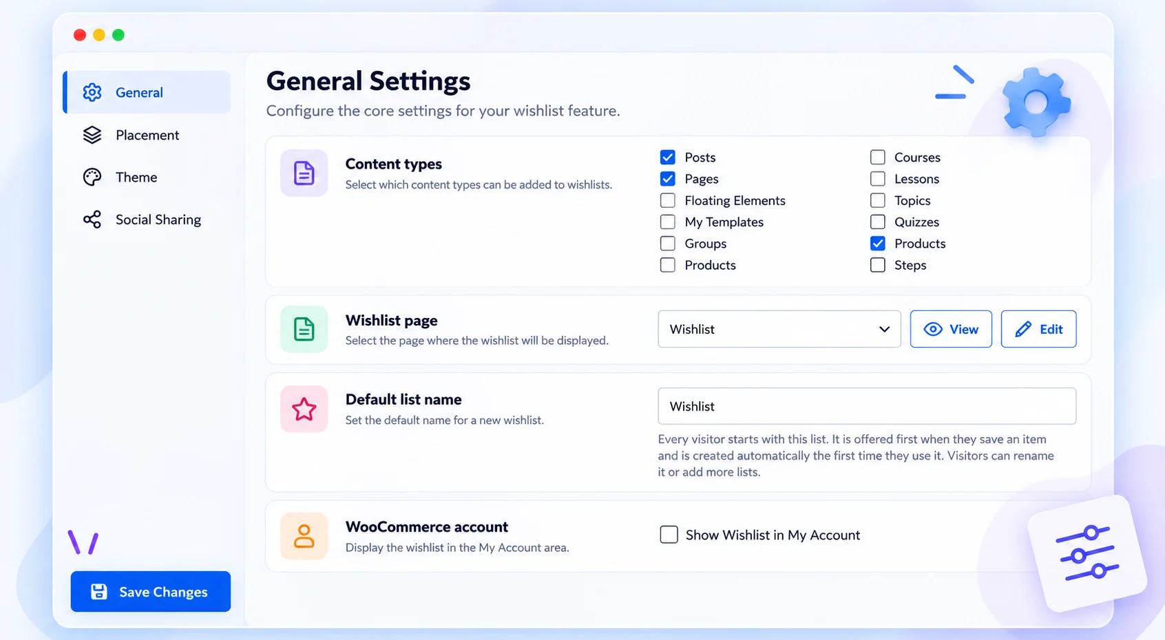Click the Placement layers icon
Screen dimensions: 1165x640
(92, 135)
